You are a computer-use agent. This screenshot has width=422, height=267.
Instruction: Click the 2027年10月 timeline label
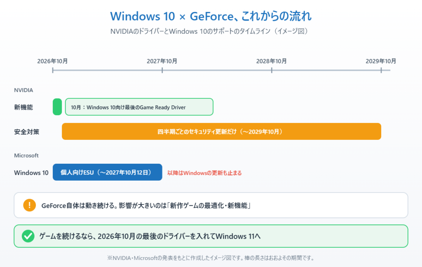click(162, 61)
